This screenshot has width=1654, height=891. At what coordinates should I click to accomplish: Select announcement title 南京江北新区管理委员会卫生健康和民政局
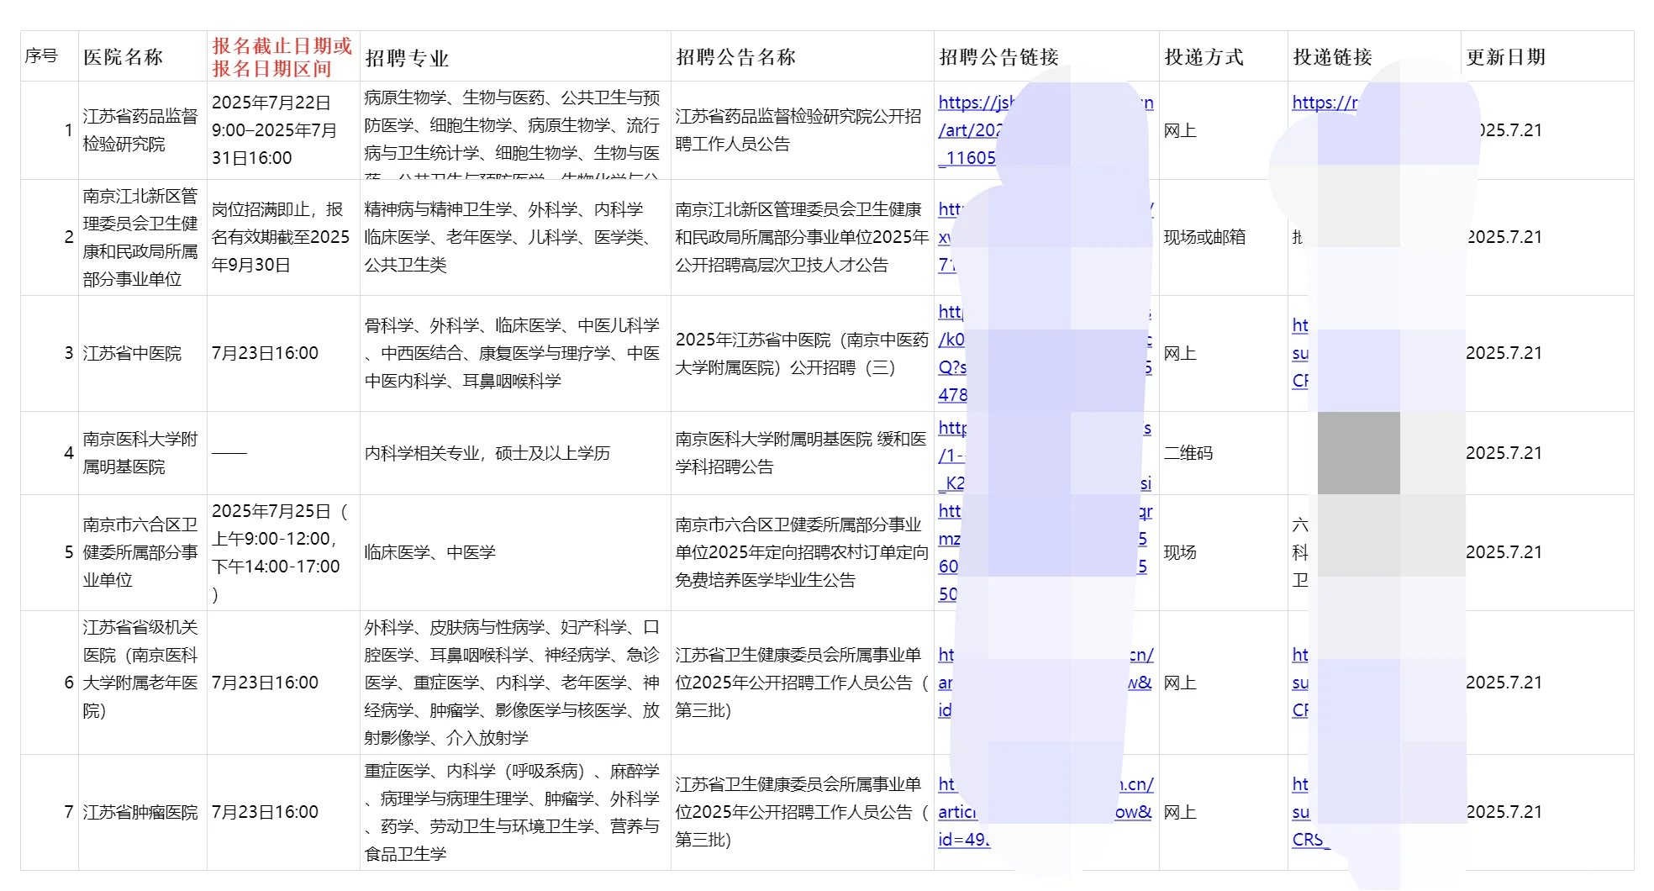point(802,237)
